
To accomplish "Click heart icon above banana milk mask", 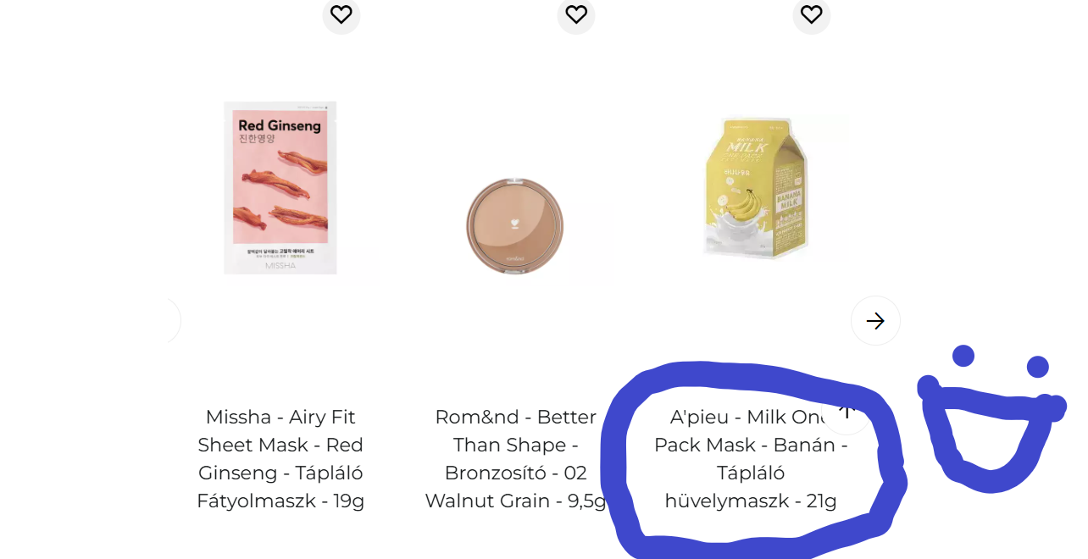I will (x=812, y=14).
